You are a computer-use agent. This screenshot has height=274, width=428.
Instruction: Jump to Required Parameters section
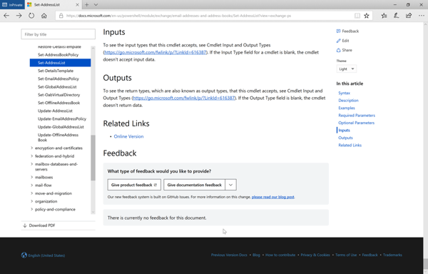point(357,116)
